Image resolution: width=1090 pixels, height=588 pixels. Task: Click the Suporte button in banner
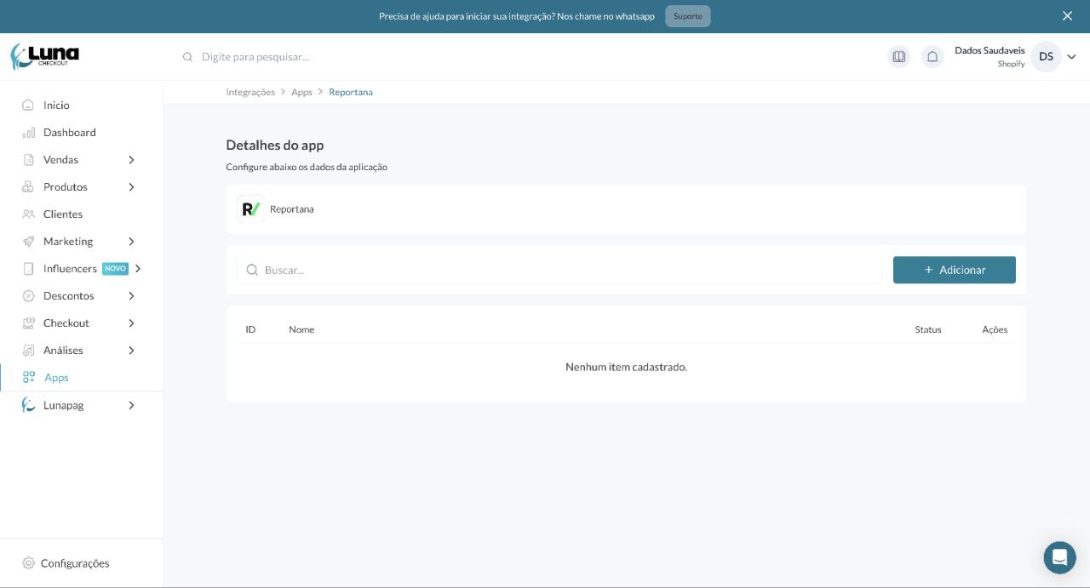[687, 16]
